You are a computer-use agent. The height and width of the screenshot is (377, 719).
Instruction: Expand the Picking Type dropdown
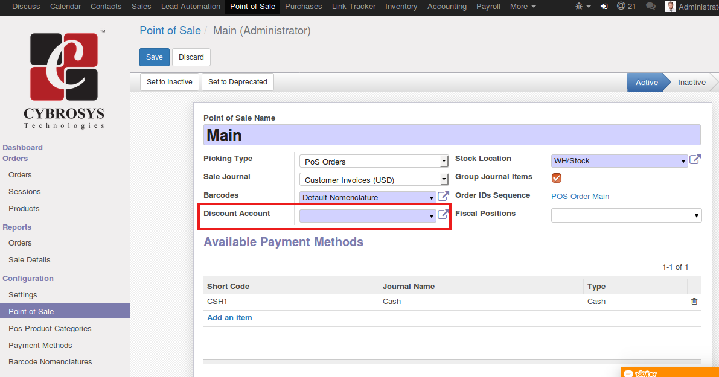444,162
